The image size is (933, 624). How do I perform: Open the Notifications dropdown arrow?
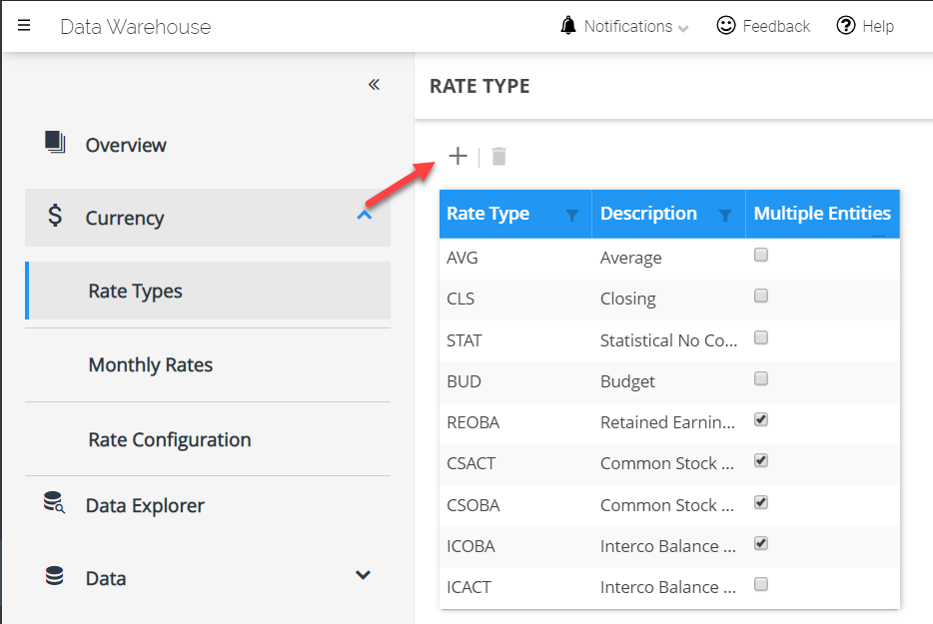coord(683,29)
